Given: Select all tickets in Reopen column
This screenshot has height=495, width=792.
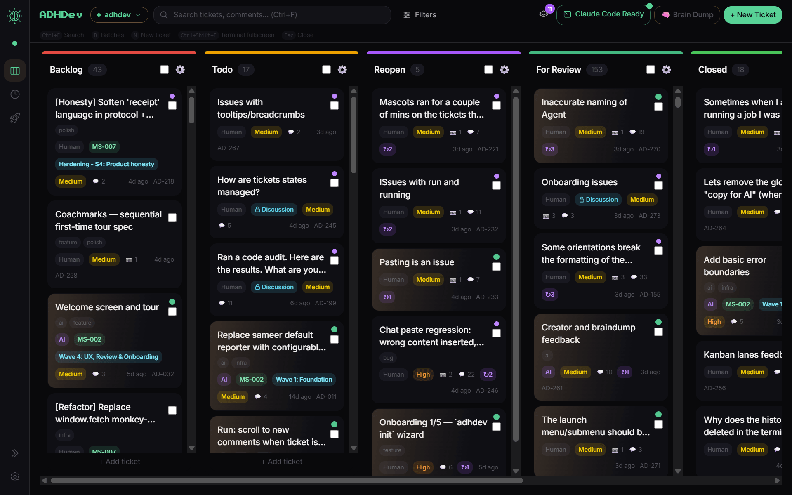Looking at the screenshot, I should pyautogui.click(x=489, y=70).
